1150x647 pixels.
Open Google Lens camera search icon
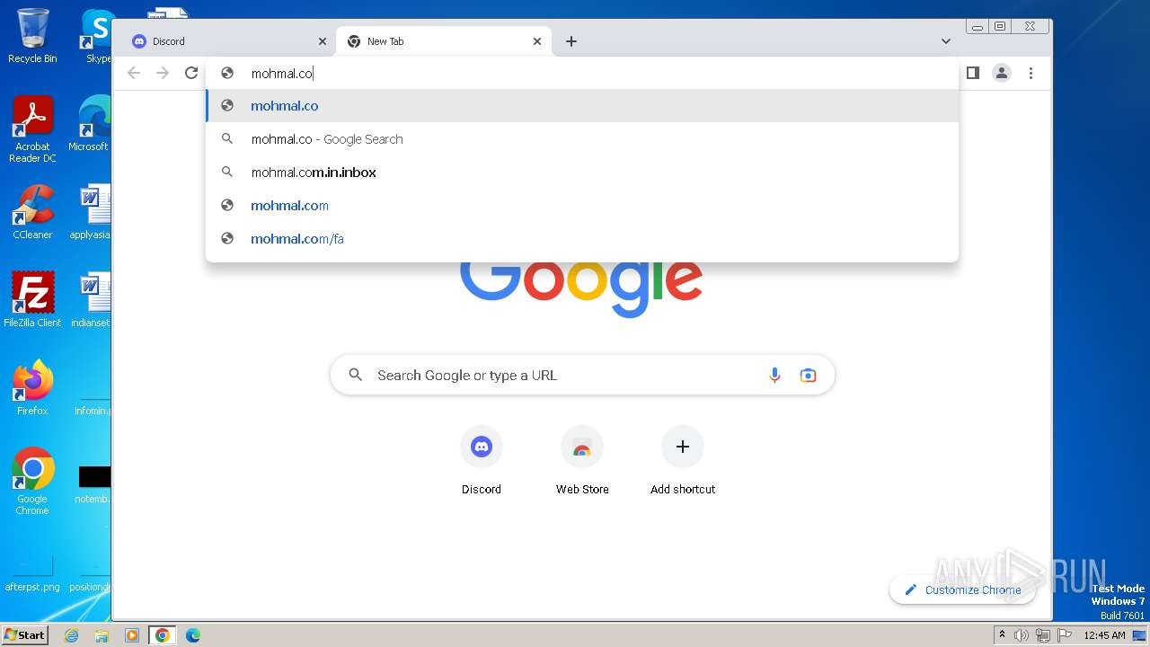pyautogui.click(x=809, y=375)
